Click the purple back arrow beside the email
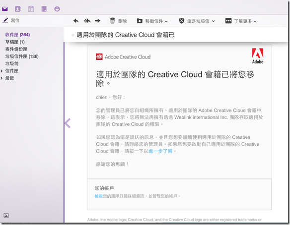Screen dimensions: 290x225 pos(68,123)
